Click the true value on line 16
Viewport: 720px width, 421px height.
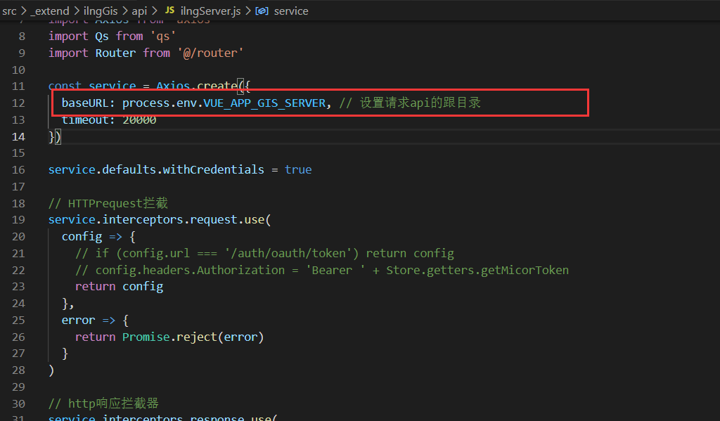click(298, 170)
